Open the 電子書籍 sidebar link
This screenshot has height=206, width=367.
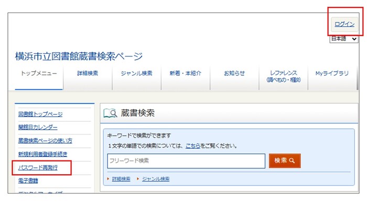pos(28,180)
